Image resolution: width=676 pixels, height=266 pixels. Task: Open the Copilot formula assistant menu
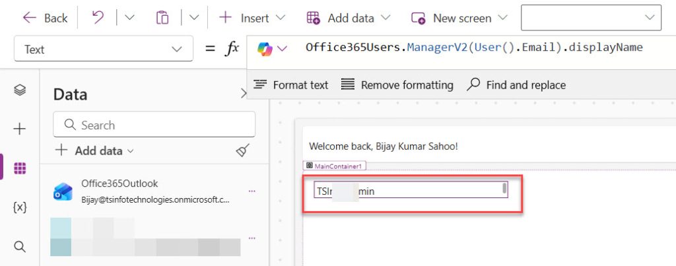(x=272, y=48)
